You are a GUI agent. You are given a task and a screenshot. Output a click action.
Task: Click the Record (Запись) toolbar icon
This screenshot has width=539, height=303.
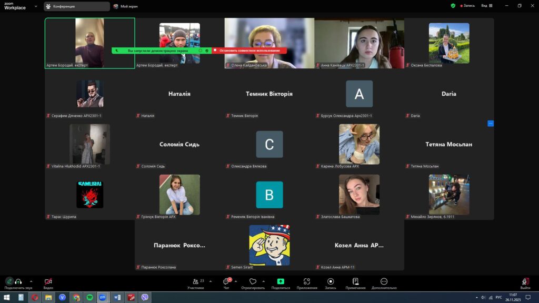point(331,282)
